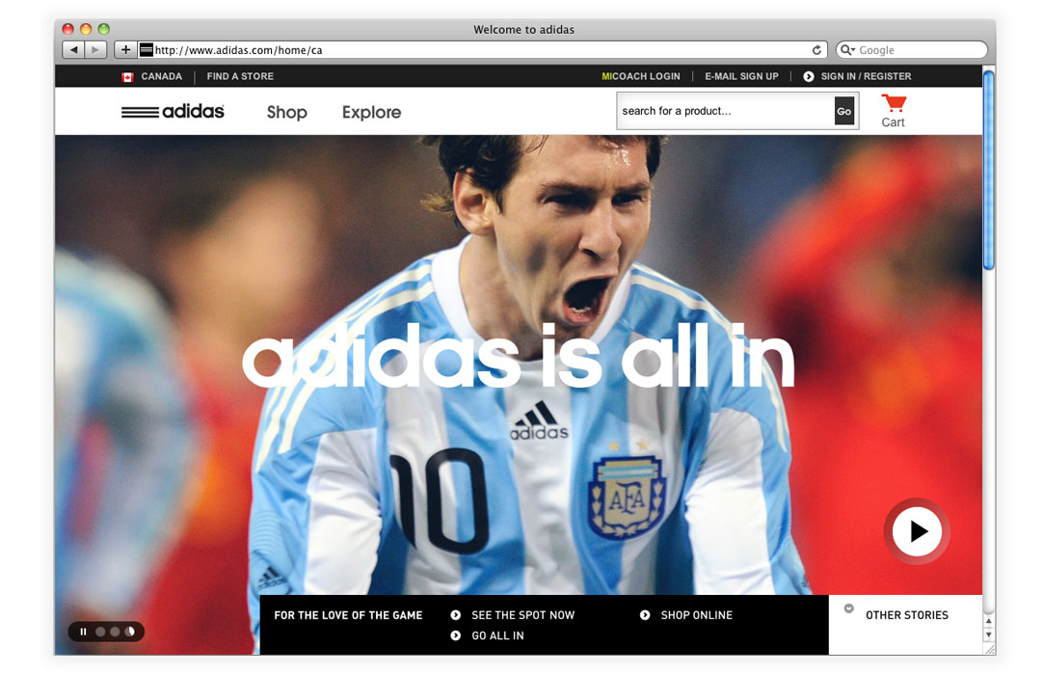Open the FIND A STORE link
Image resolution: width=1043 pixels, height=675 pixels.
[240, 76]
